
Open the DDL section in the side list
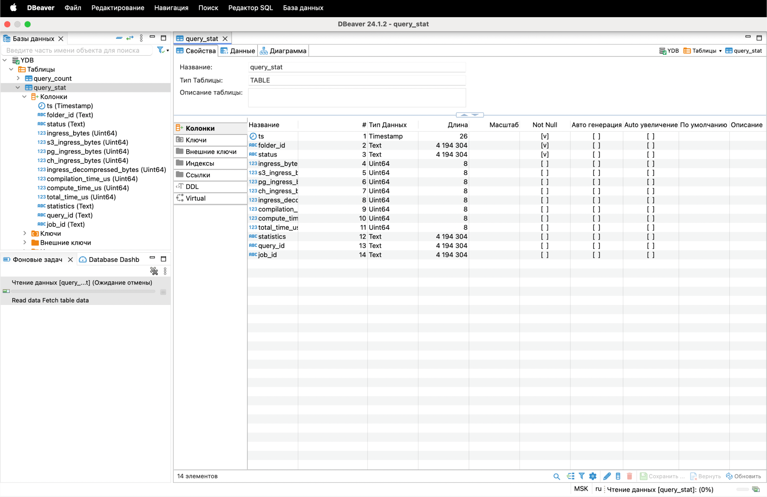[x=192, y=186]
